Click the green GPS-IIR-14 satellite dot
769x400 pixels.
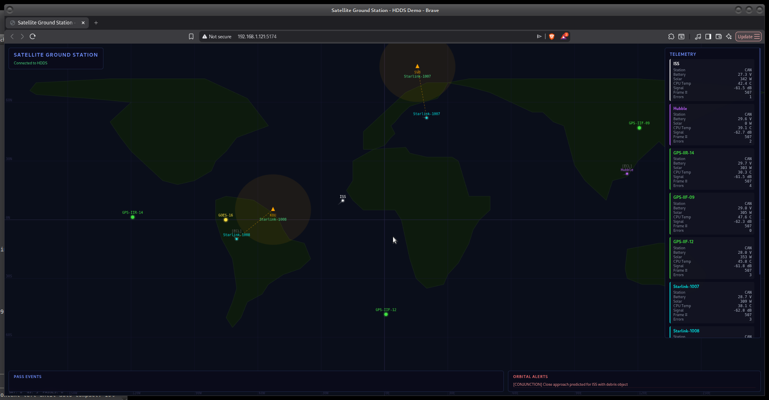click(132, 217)
